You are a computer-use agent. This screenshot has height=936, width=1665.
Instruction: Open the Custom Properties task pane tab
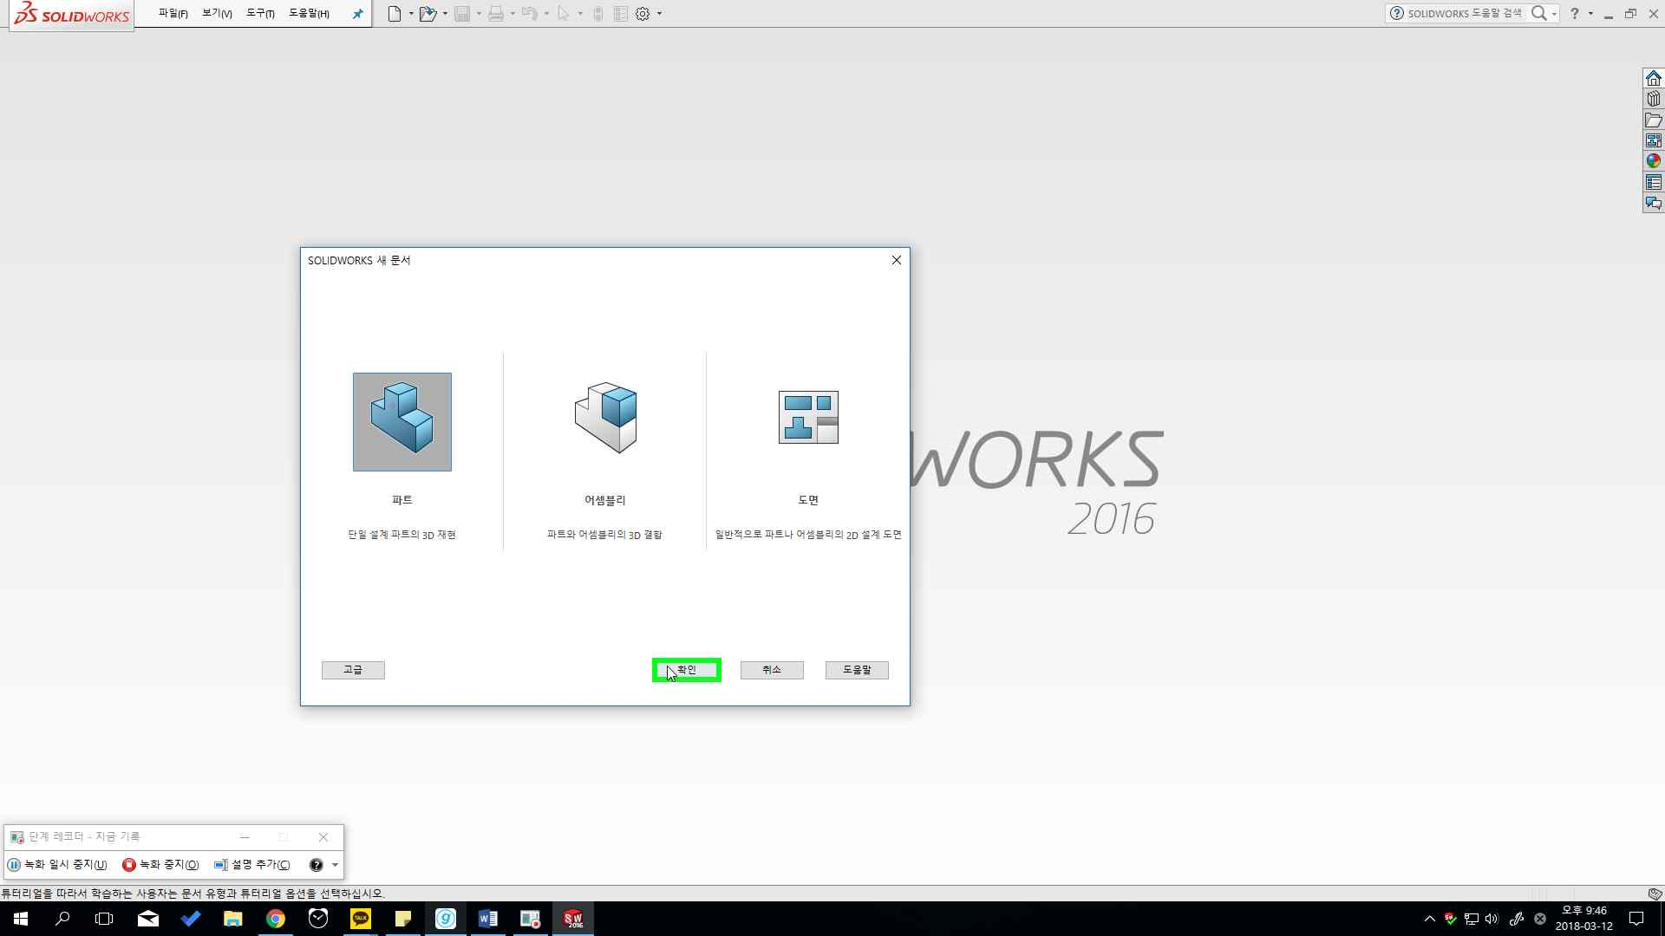click(1654, 182)
